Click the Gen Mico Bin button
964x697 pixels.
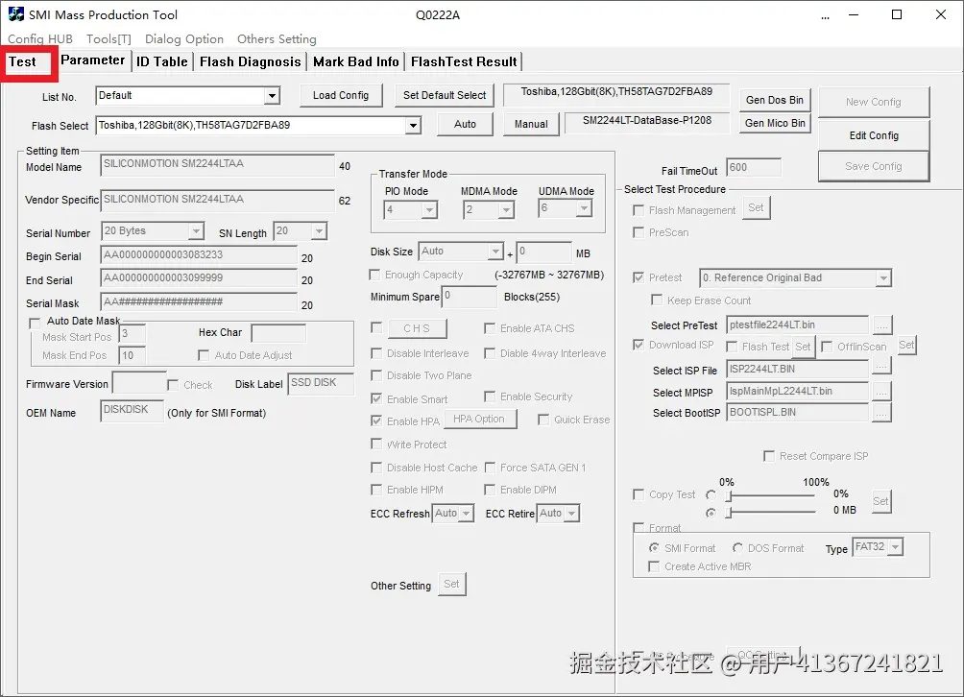[775, 123]
